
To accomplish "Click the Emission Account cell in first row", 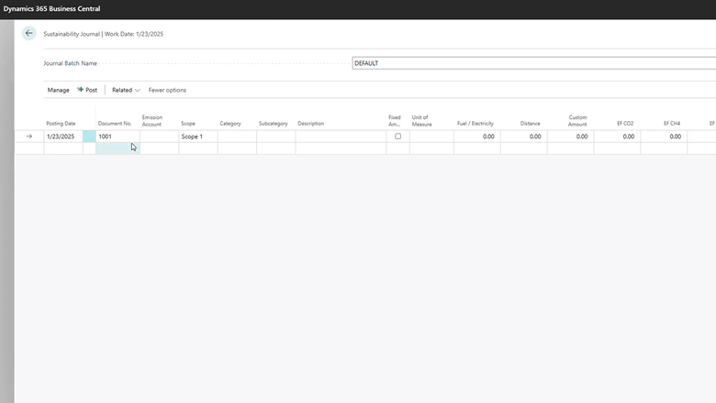I will (x=159, y=136).
